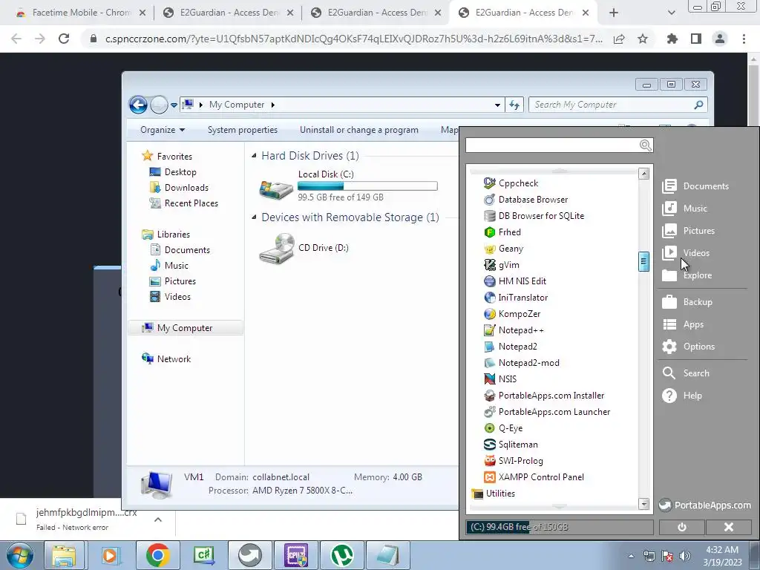The image size is (760, 570).
Task: Click the (C:) free space bar in PortableApps
Action: pos(560,528)
